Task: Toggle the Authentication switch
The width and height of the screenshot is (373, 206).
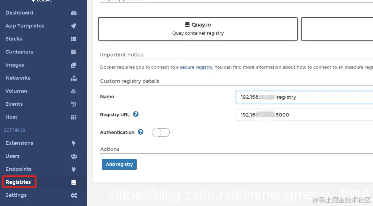Action: coord(161,133)
